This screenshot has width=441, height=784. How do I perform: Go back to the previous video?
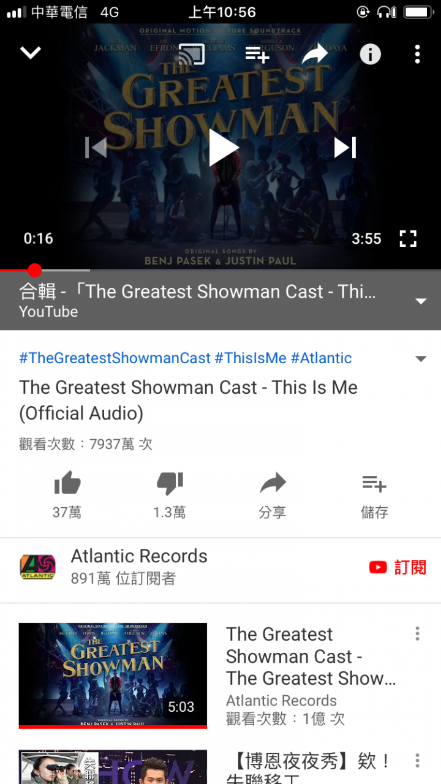tap(96, 148)
